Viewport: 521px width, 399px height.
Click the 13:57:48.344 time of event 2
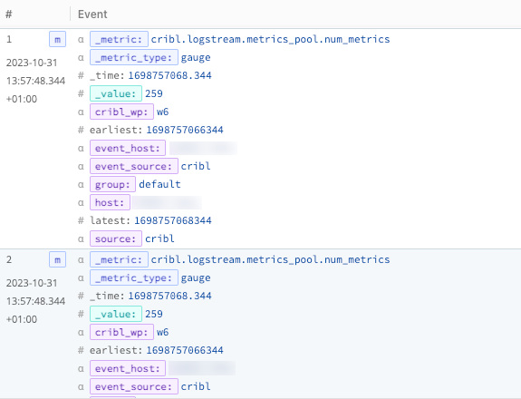[x=35, y=301]
